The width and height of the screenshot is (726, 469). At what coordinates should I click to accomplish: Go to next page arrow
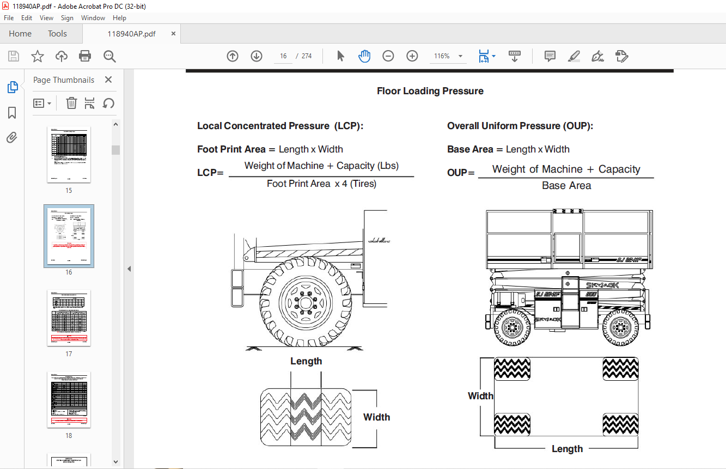click(257, 56)
